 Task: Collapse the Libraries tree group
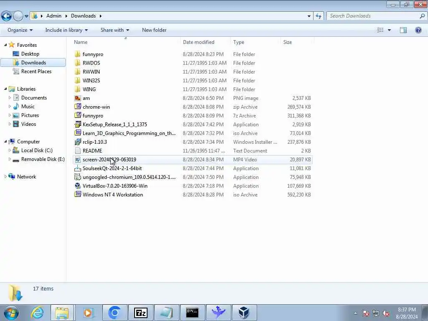(x=5, y=89)
